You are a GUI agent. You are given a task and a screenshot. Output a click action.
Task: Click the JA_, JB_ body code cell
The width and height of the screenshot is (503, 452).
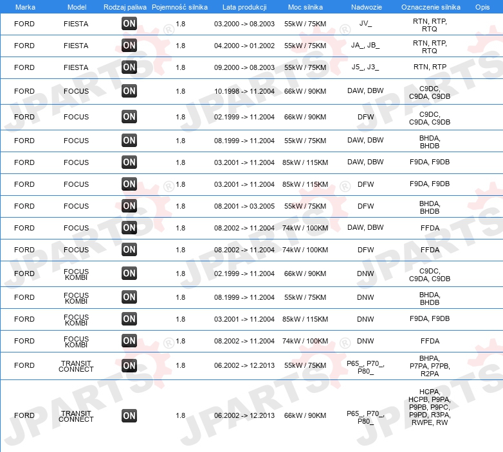click(x=365, y=45)
